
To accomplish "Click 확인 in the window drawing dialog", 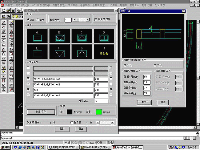I will coord(62,129).
